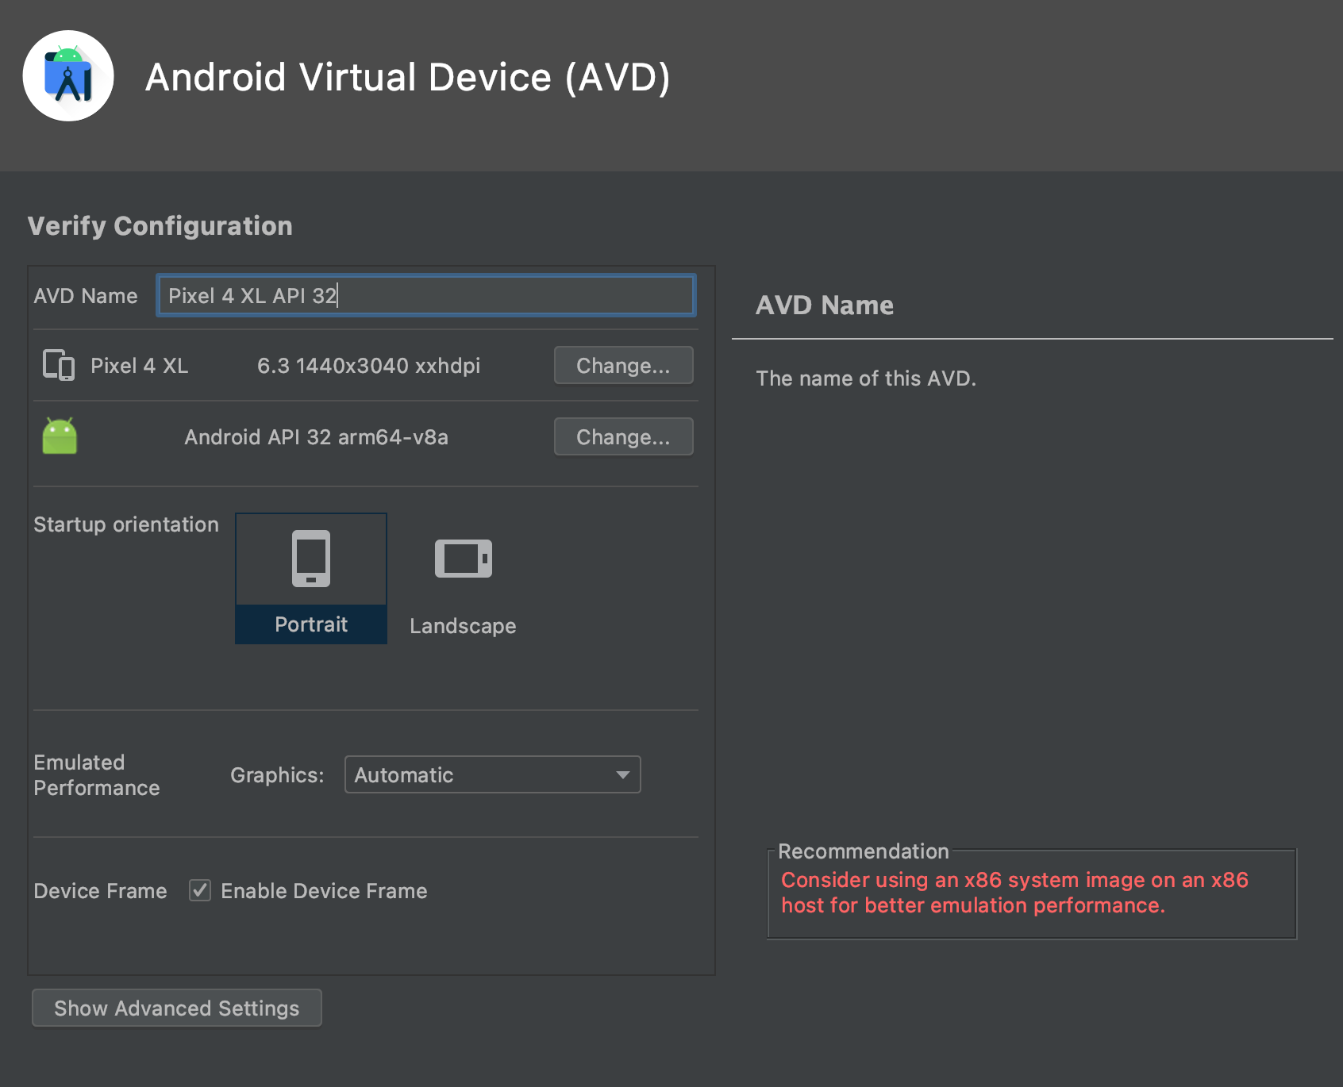The height and width of the screenshot is (1087, 1343).
Task: Click the 'Enable Device Frame' label
Action: pos(324,891)
